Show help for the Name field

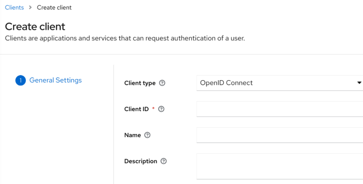tap(147, 135)
